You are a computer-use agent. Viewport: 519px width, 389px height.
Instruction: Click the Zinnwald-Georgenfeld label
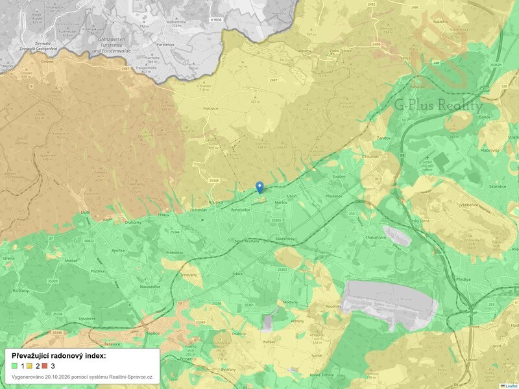pyautogui.click(x=38, y=49)
